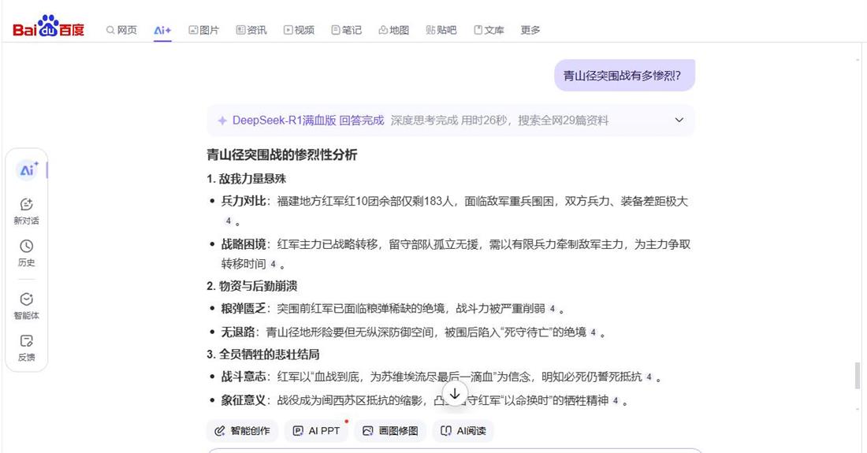
Task: Click the bold text 兵力对比
Action: [244, 201]
